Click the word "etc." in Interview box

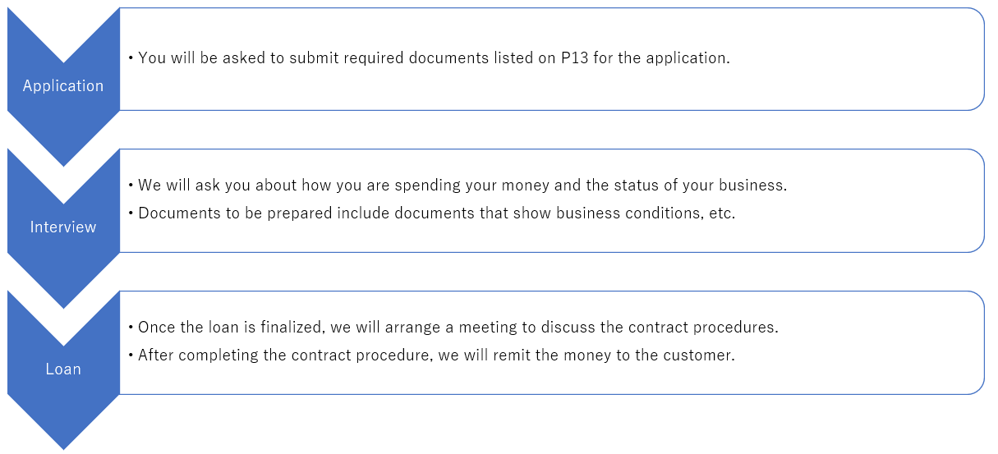(x=723, y=213)
